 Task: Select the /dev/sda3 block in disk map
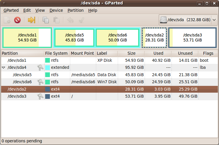click(x=192, y=38)
